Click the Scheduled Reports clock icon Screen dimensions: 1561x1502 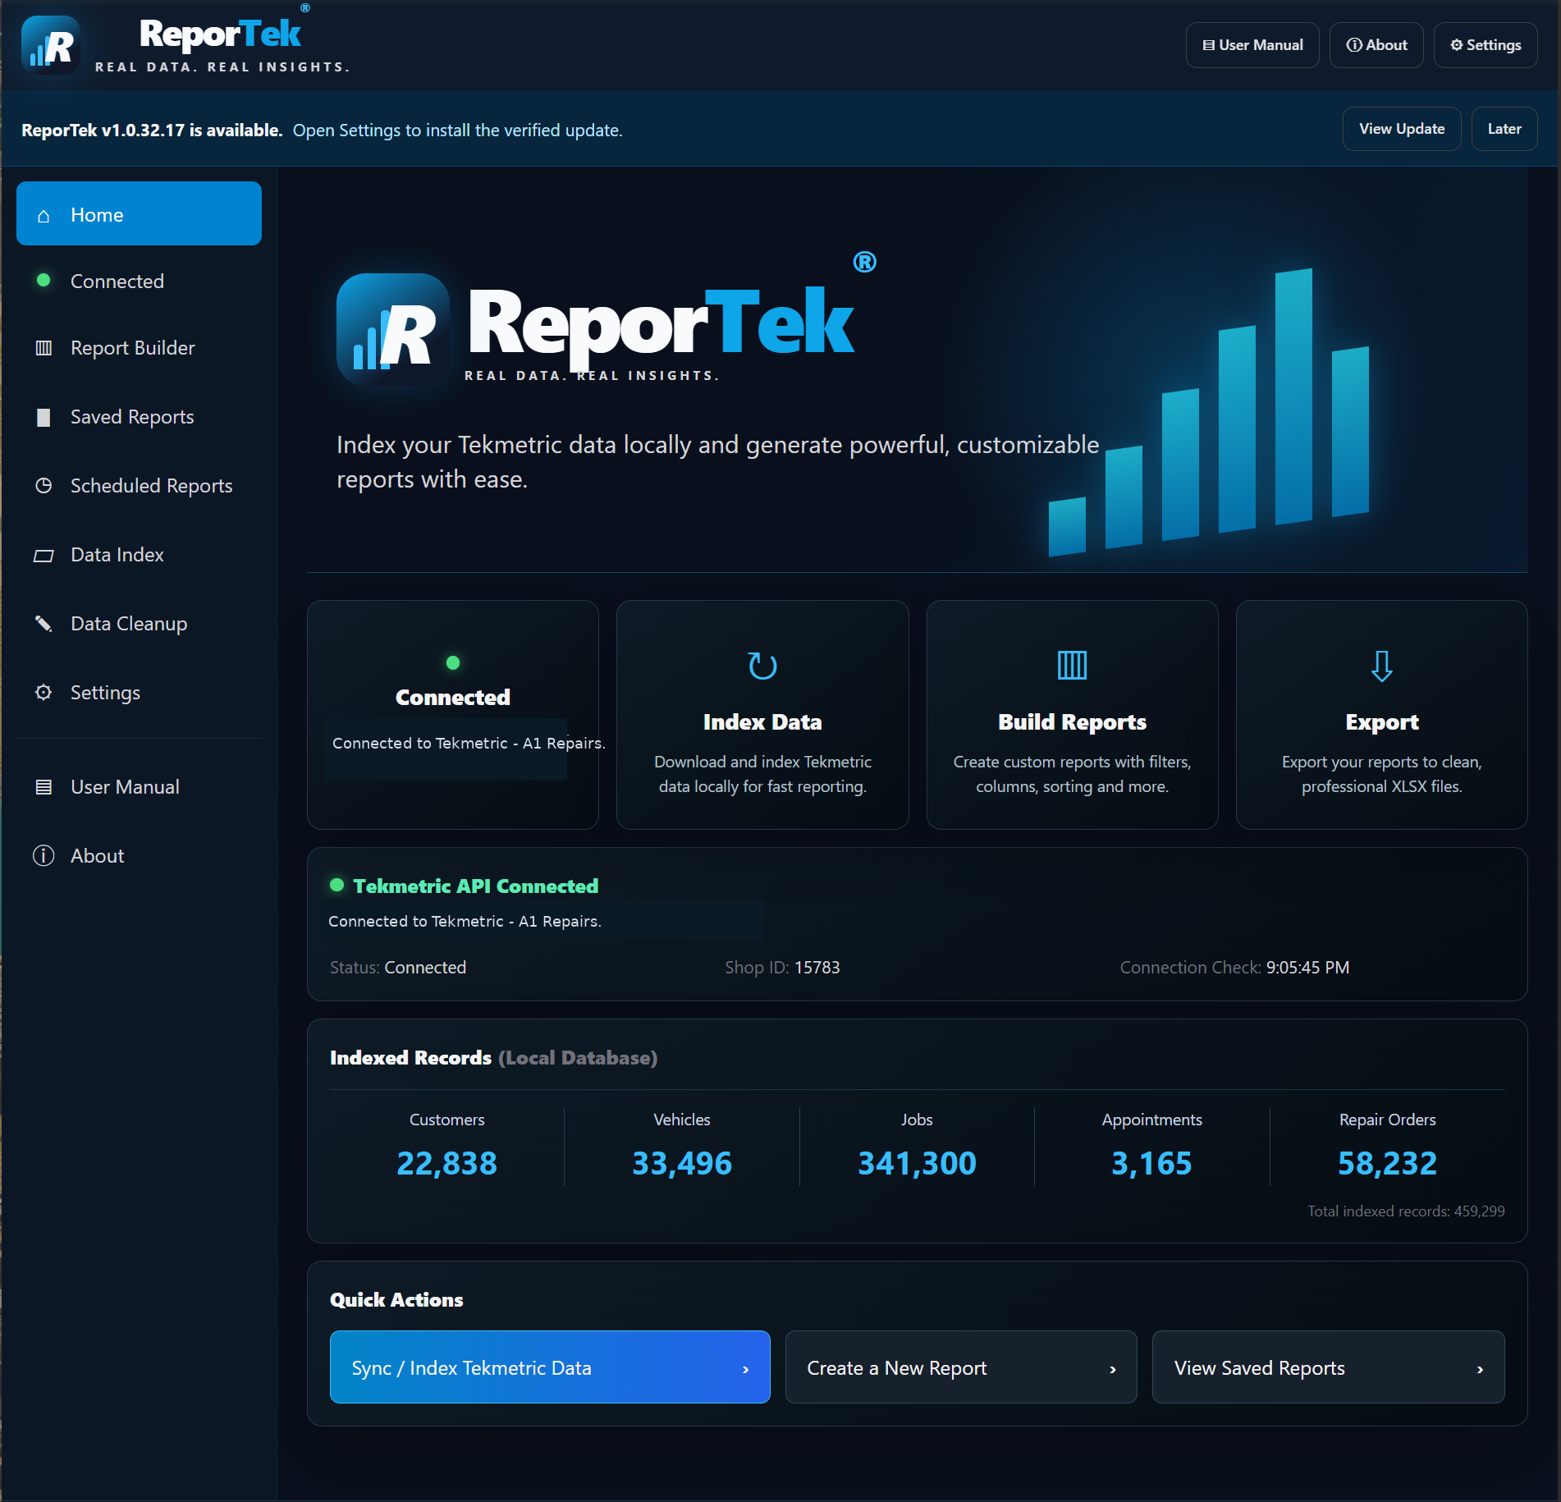click(x=43, y=486)
